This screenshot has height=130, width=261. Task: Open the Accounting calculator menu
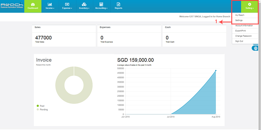pyautogui.click(x=101, y=6)
